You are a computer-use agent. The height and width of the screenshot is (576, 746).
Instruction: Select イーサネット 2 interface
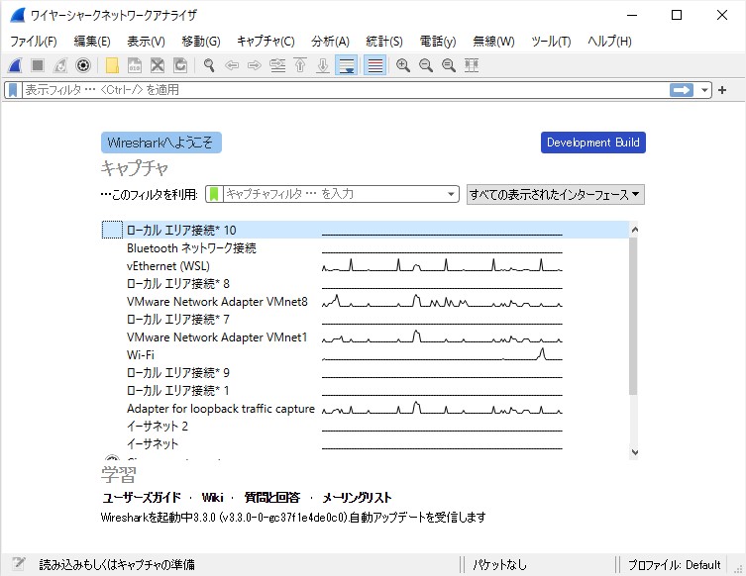pyautogui.click(x=365, y=427)
